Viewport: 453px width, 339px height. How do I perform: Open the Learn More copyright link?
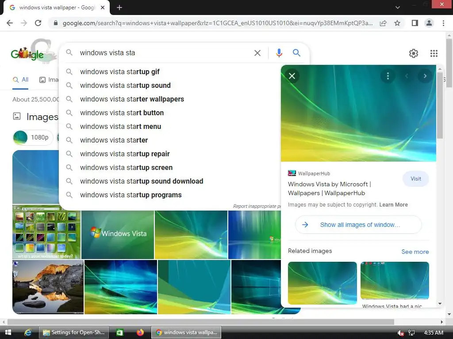[x=393, y=205]
